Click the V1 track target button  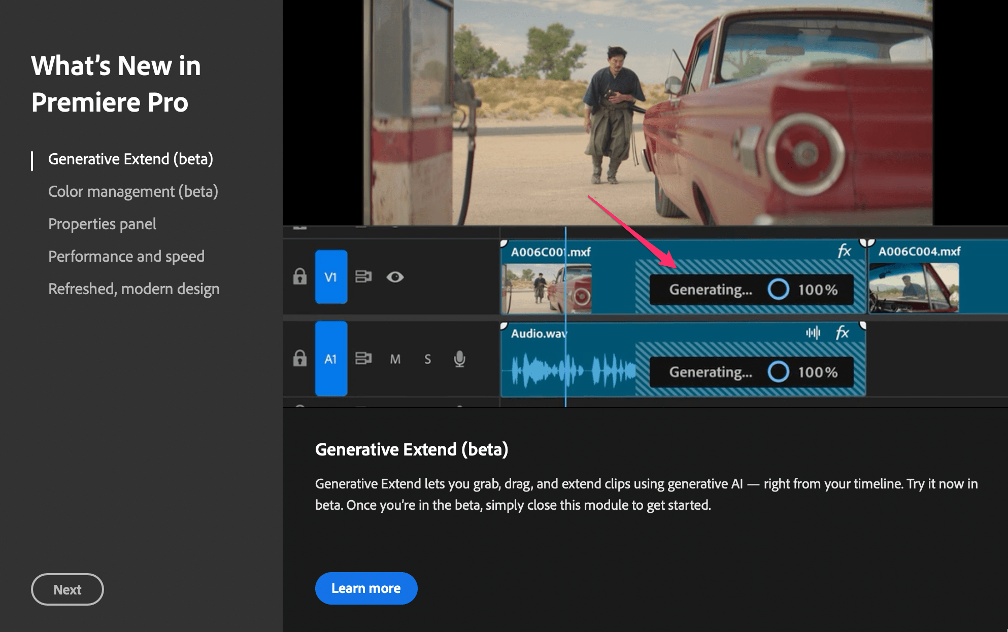click(x=331, y=277)
